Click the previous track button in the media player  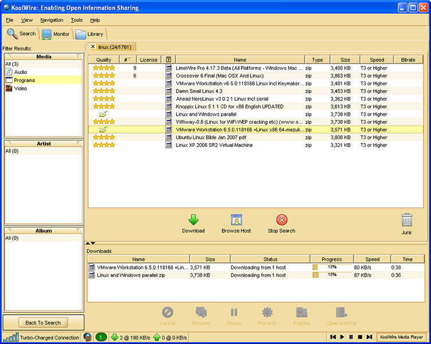(333, 337)
